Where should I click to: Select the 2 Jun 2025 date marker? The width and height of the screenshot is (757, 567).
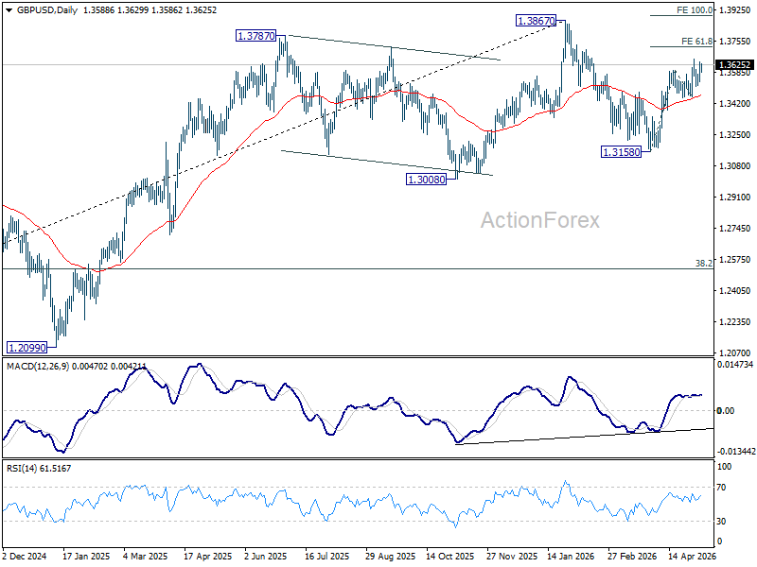pos(266,557)
